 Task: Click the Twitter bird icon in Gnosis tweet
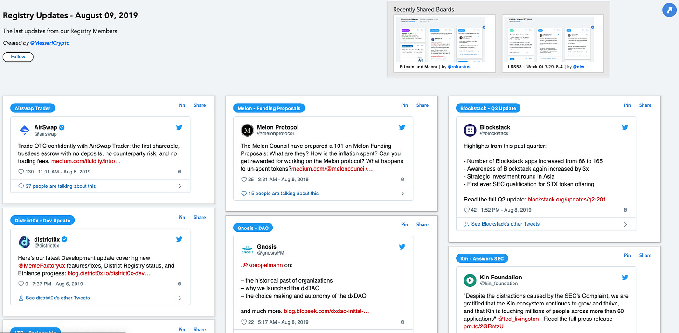(402, 247)
